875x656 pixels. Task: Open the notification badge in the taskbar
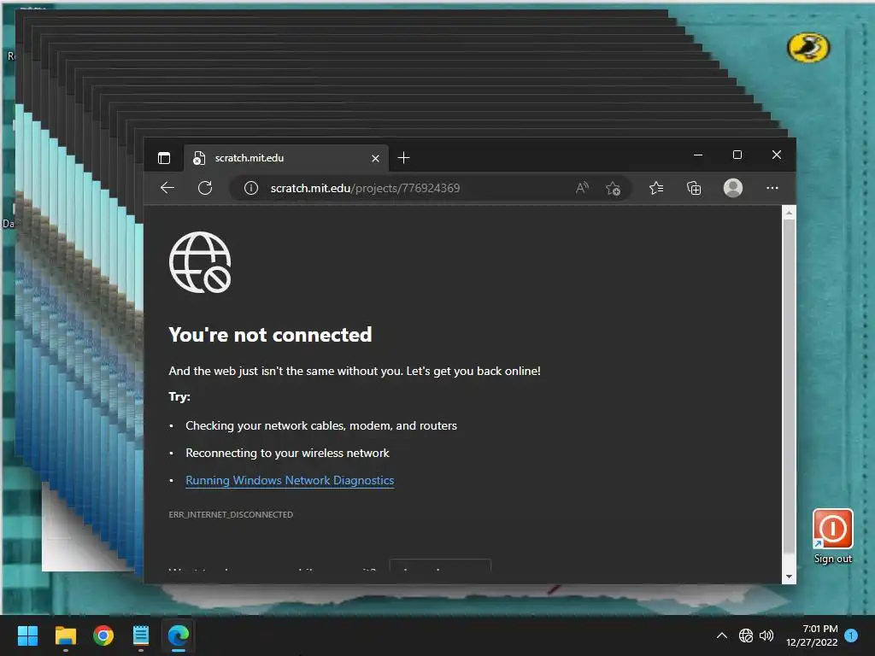click(851, 635)
